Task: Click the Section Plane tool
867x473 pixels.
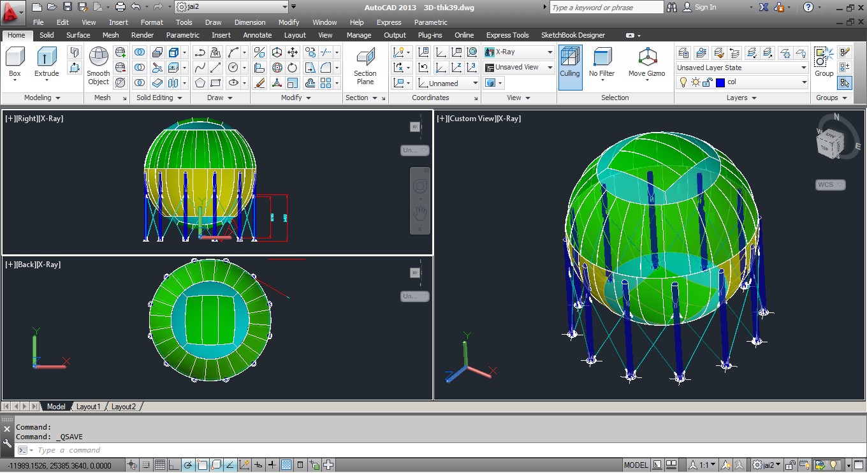Action: (365, 66)
